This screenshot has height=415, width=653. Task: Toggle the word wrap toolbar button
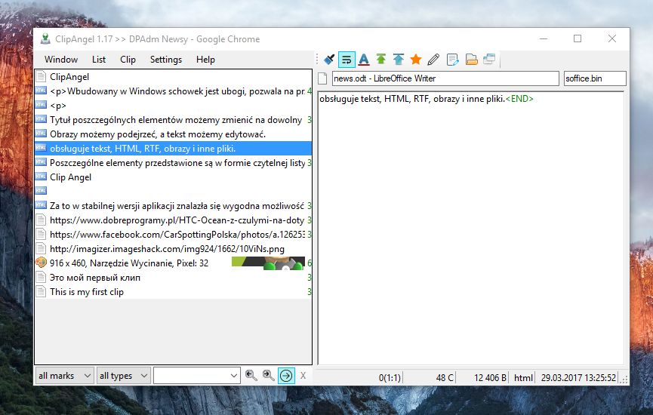(x=347, y=60)
